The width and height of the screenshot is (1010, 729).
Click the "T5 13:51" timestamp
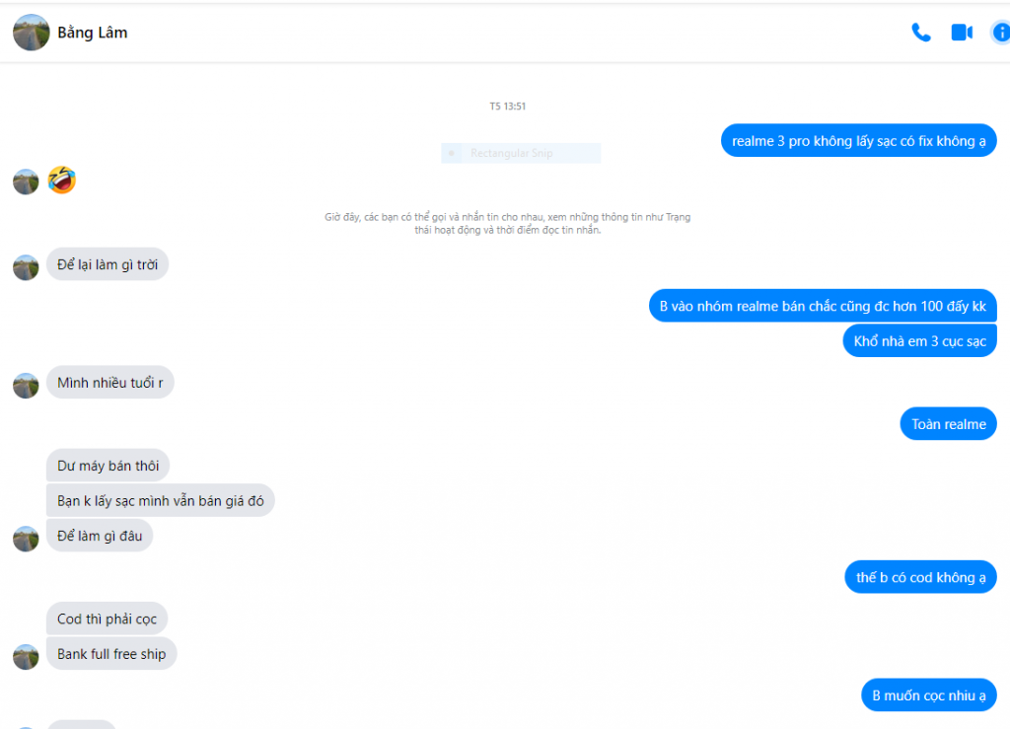508,107
